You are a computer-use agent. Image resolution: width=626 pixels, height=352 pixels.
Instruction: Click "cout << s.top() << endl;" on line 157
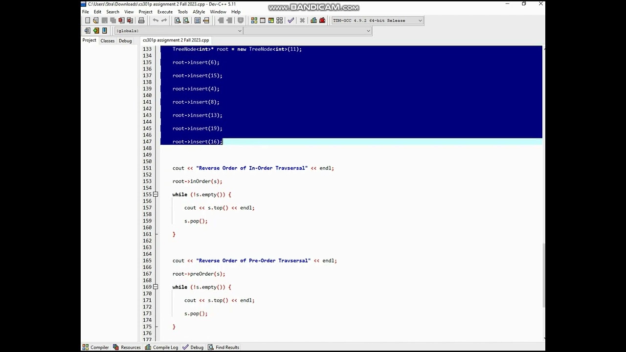click(219, 208)
